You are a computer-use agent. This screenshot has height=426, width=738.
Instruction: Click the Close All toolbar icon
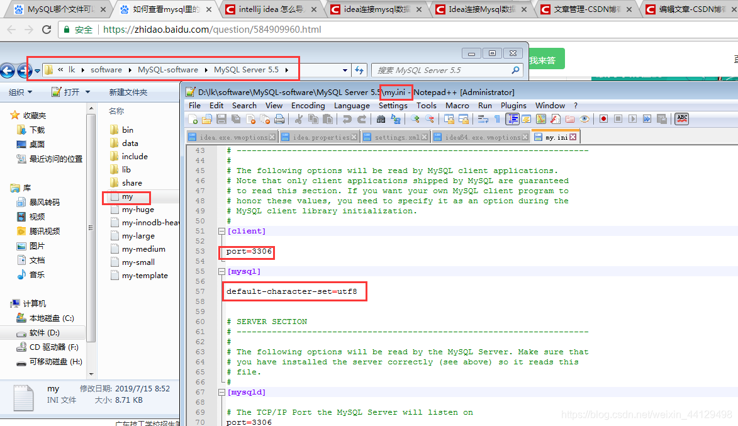[x=265, y=119]
